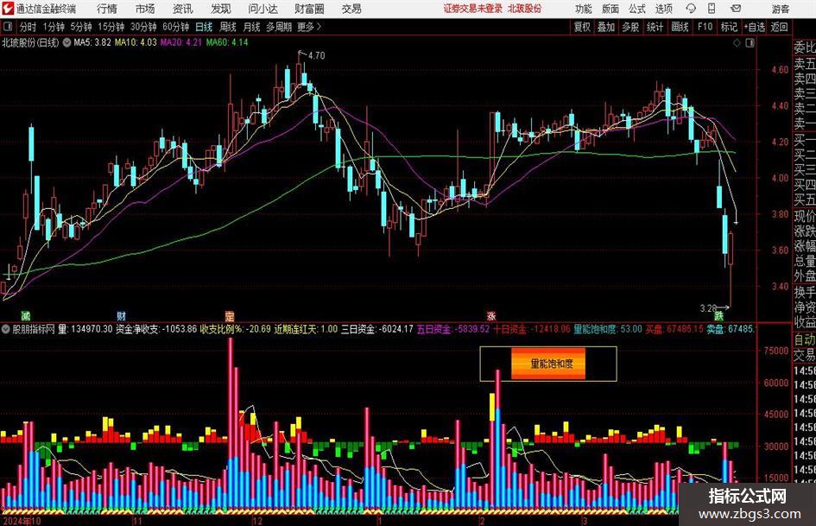Click the 4.70 high price label
Viewport: 816px width, 526px height.
point(316,55)
